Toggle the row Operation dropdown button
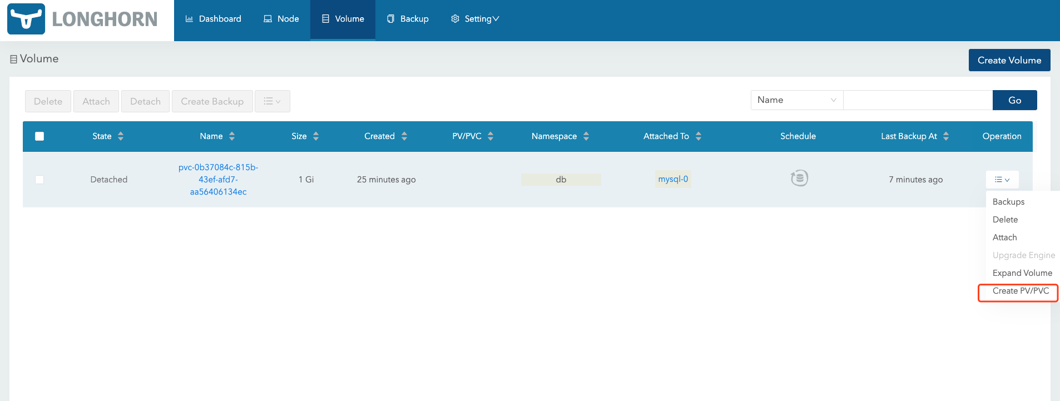The image size is (1060, 401). [1002, 180]
